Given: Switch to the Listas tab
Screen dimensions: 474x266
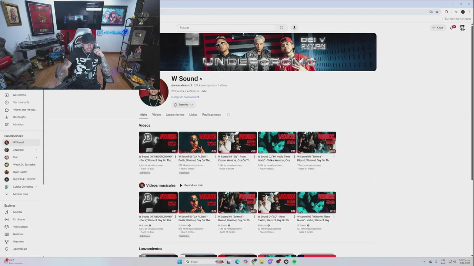Looking at the screenshot, I should coord(193,115).
